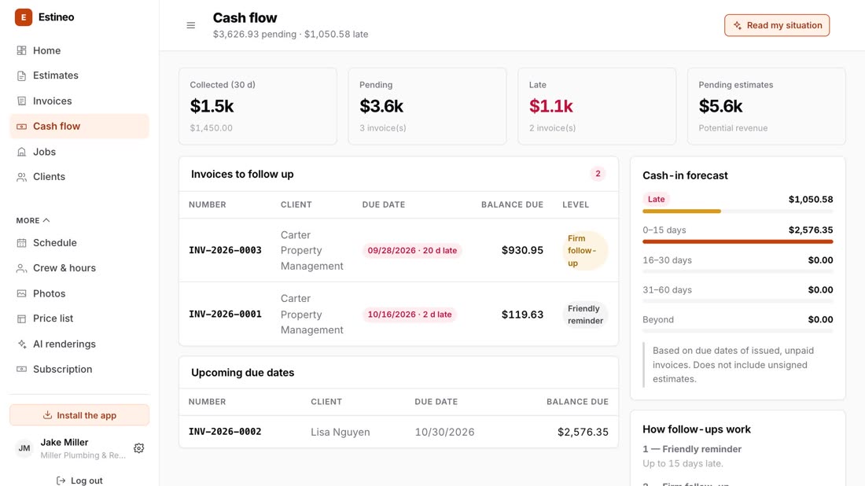Click the LEVEL column header
865x486 pixels.
[x=576, y=204]
